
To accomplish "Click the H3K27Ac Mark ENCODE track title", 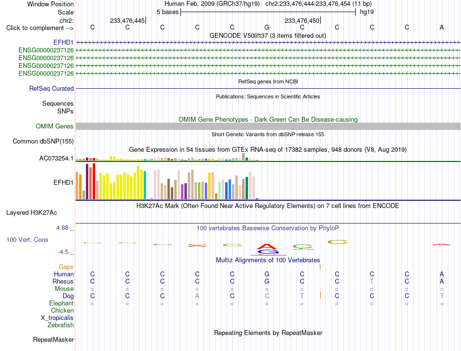I will tap(268, 206).
